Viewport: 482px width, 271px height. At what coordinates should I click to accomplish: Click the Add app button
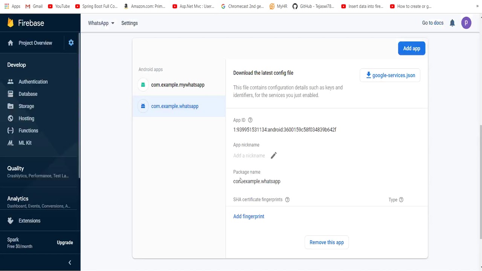[412, 49]
